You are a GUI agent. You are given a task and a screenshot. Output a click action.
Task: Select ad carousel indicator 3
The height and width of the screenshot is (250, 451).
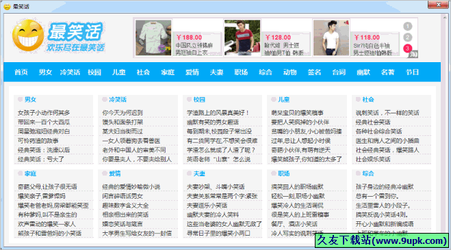(x=408, y=48)
